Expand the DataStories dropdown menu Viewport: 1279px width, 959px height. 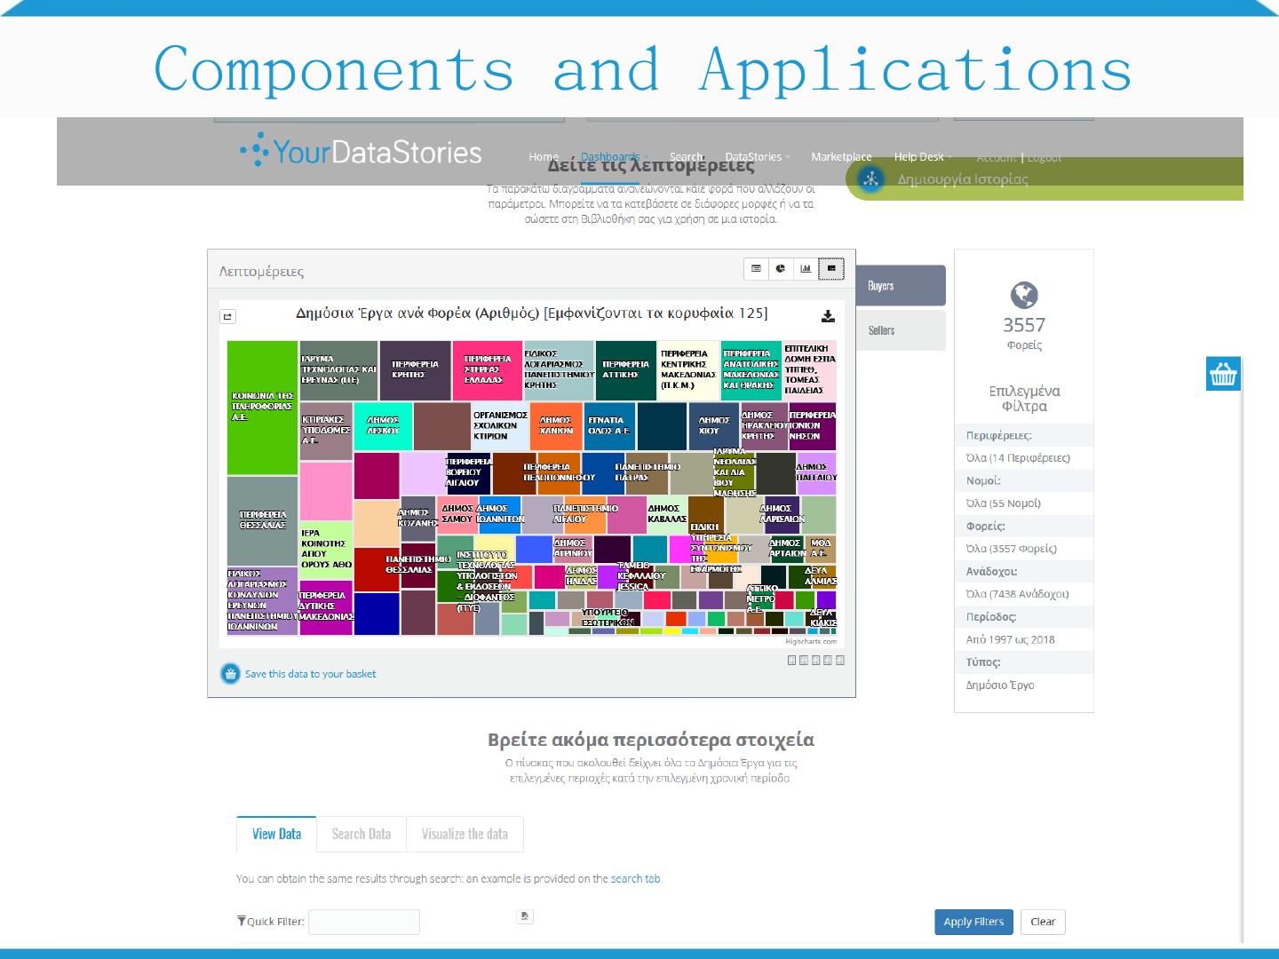pyautogui.click(x=756, y=157)
